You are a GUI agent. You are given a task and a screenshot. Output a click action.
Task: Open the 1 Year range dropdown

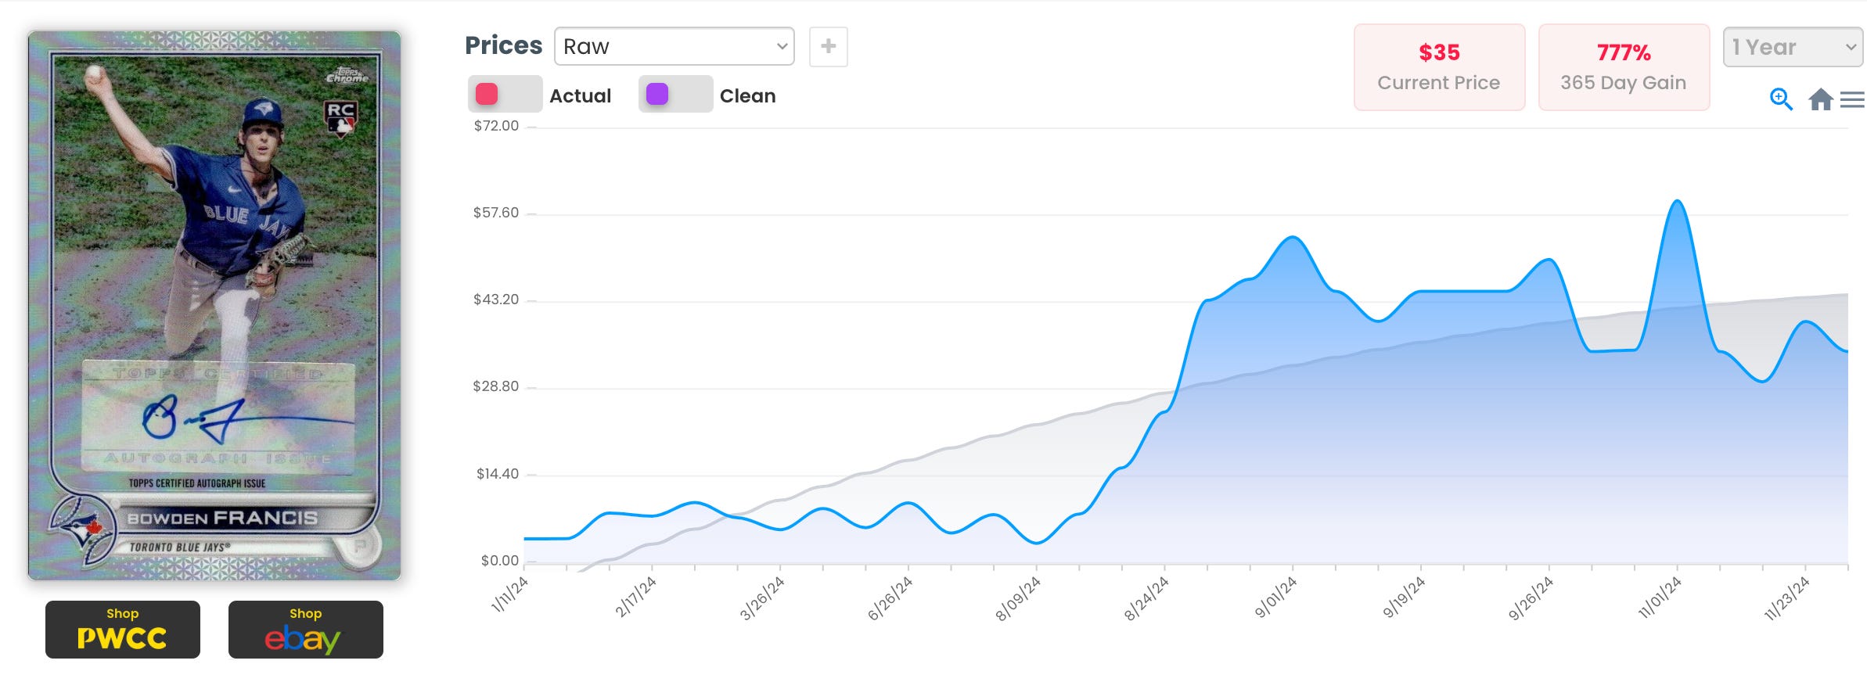click(x=1793, y=47)
